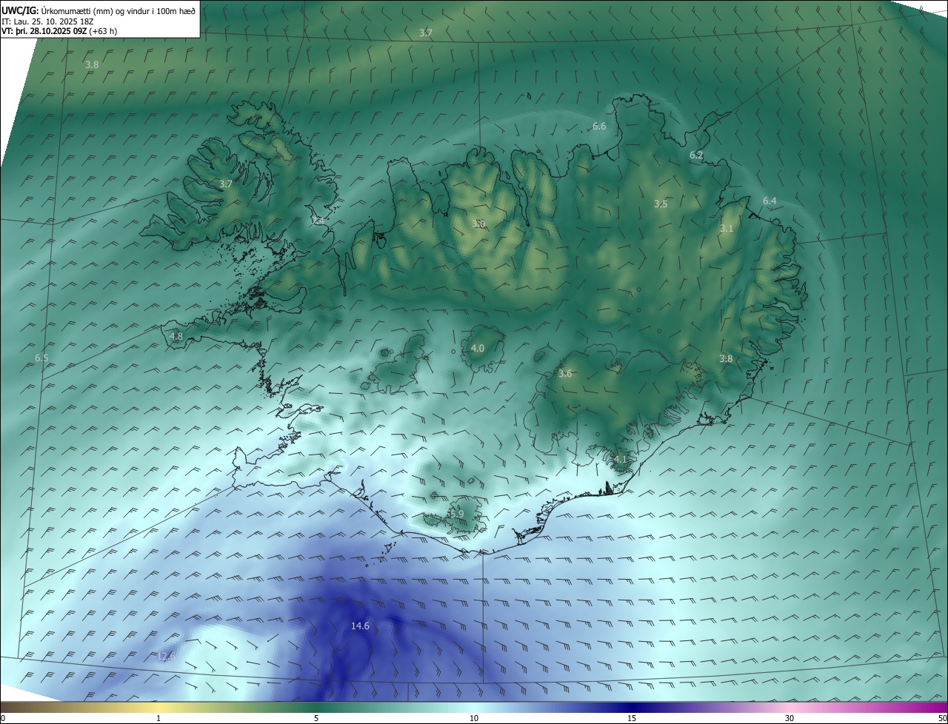Pick the 5.9 value label
The width and height of the screenshot is (948, 724).
[x=456, y=514]
